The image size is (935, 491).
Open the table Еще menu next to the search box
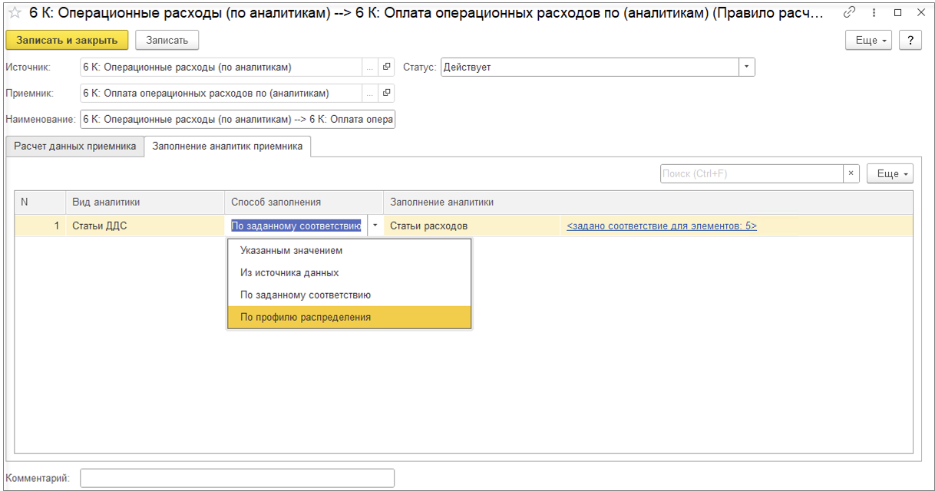(x=890, y=173)
